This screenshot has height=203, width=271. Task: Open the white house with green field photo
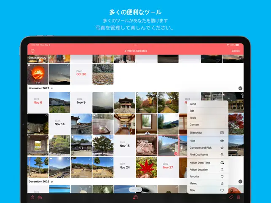tap(59, 102)
